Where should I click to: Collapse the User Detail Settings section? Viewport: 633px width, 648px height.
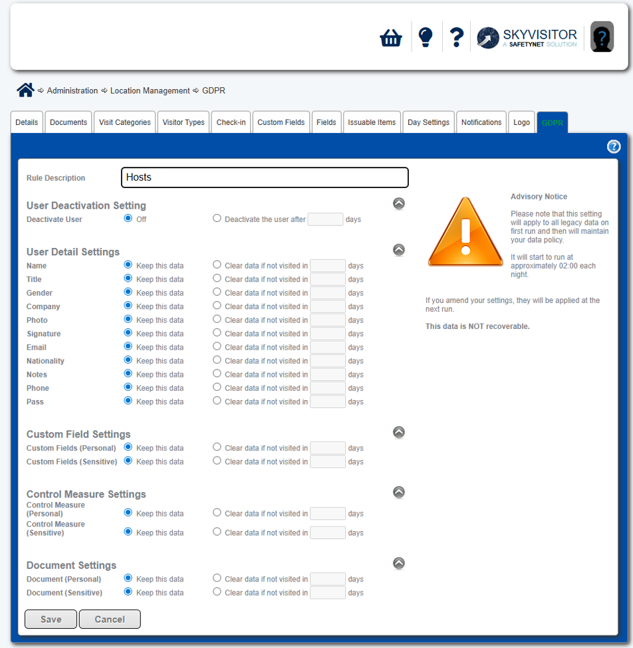399,250
